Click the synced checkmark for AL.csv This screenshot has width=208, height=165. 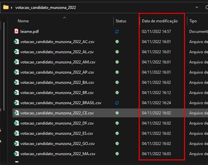(117, 52)
